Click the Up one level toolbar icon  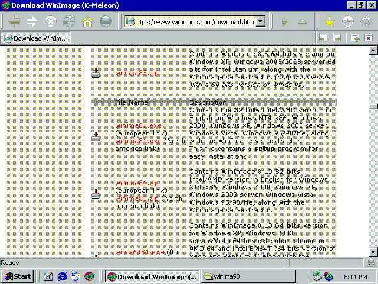pyautogui.click(x=302, y=22)
